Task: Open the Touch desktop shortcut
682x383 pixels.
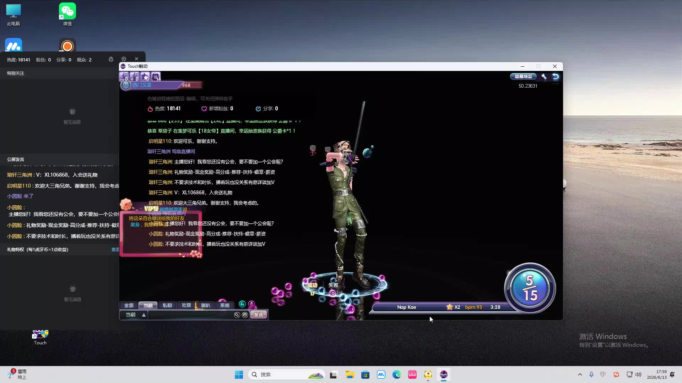Action: click(40, 338)
